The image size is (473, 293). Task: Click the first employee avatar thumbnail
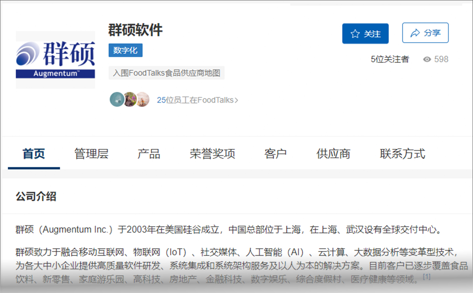click(116, 99)
